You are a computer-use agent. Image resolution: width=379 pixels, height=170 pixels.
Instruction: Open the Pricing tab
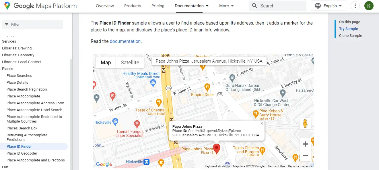coord(158,6)
